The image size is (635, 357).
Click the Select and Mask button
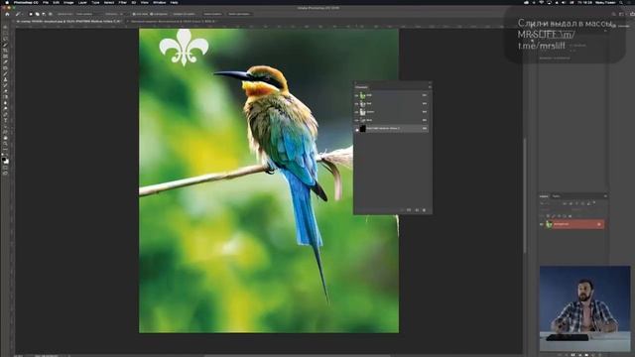pyautogui.click(x=239, y=14)
